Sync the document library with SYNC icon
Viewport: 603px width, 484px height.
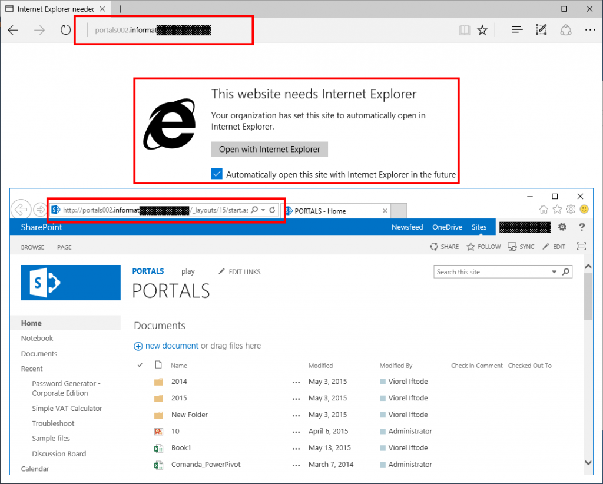[x=521, y=247]
